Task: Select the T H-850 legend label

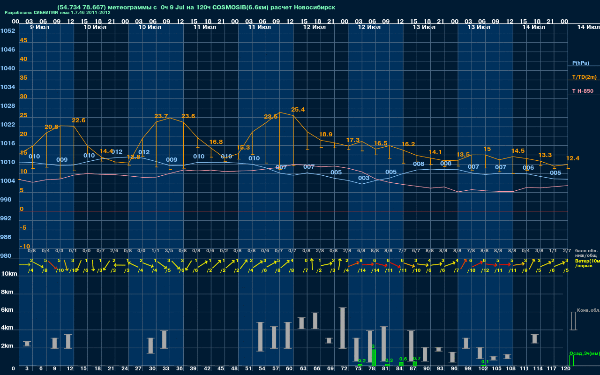Action: coord(582,91)
